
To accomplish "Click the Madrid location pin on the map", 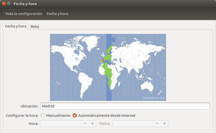I will [x=102, y=61].
